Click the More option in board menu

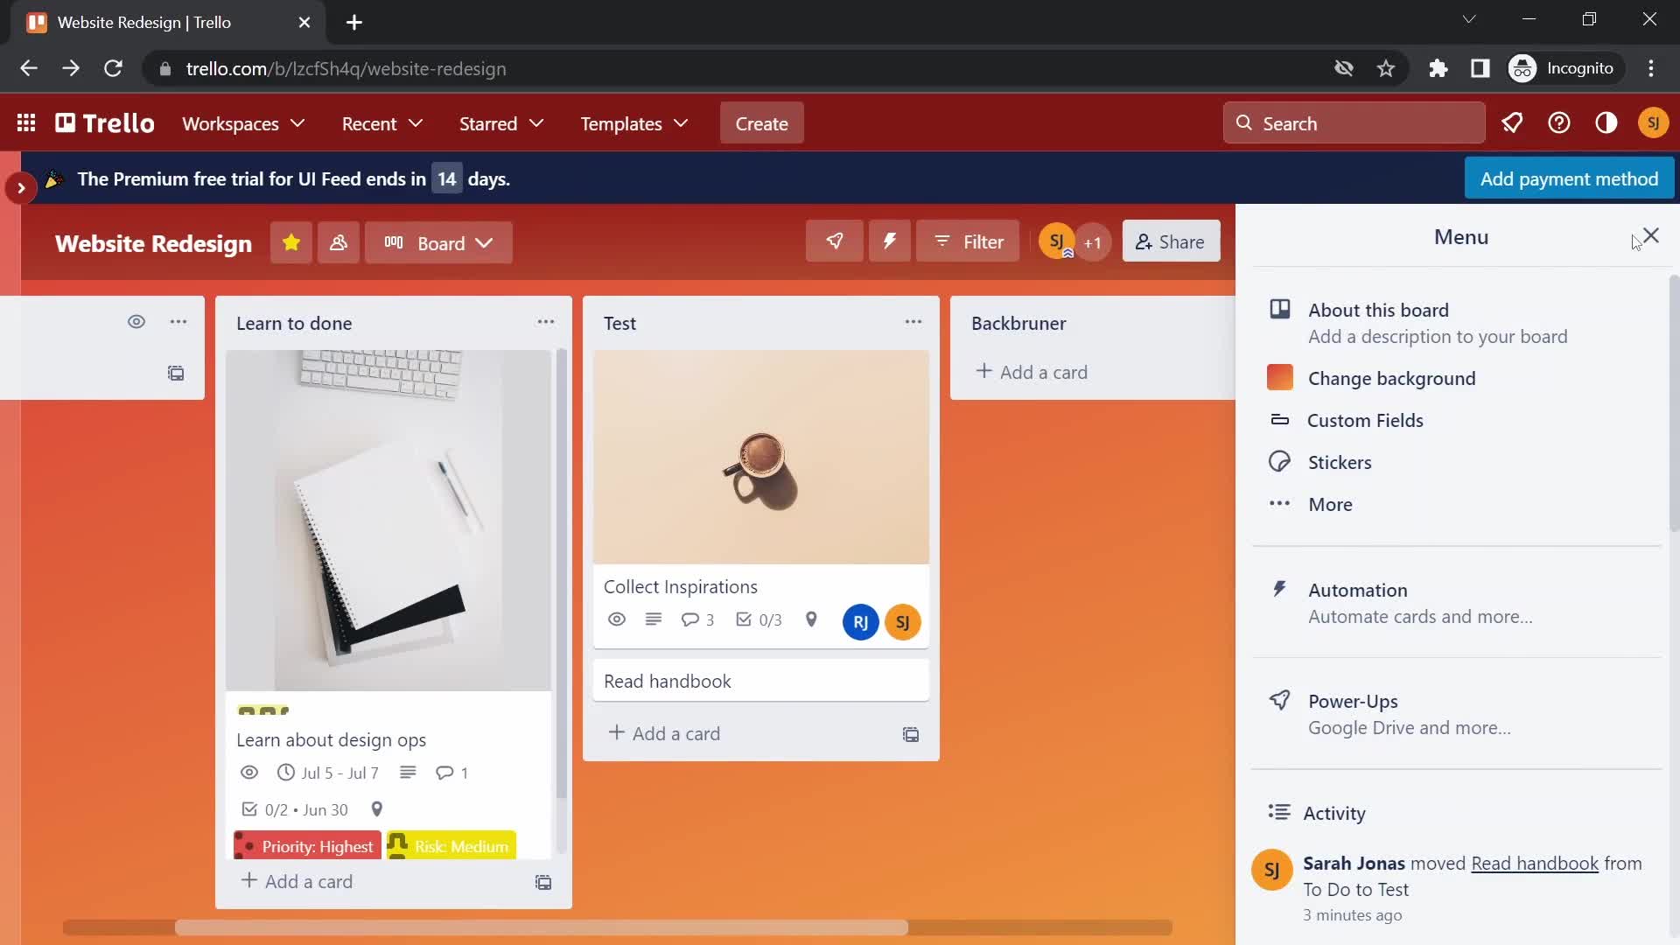[1330, 503]
